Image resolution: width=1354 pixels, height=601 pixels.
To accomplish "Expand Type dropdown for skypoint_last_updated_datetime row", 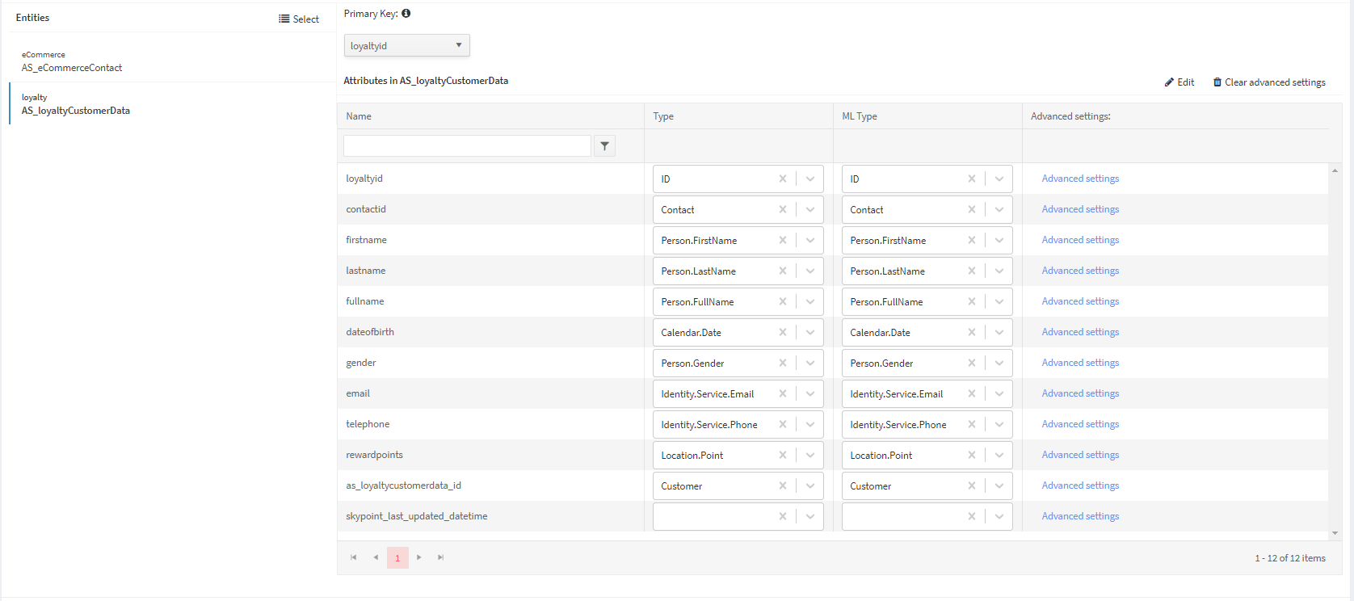I will click(x=809, y=517).
